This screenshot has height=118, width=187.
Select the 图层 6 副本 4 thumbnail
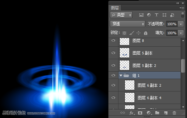pos(130,98)
